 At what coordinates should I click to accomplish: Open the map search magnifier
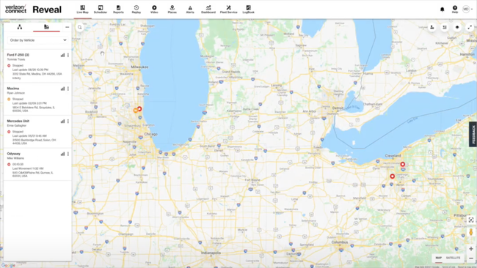tap(80, 27)
